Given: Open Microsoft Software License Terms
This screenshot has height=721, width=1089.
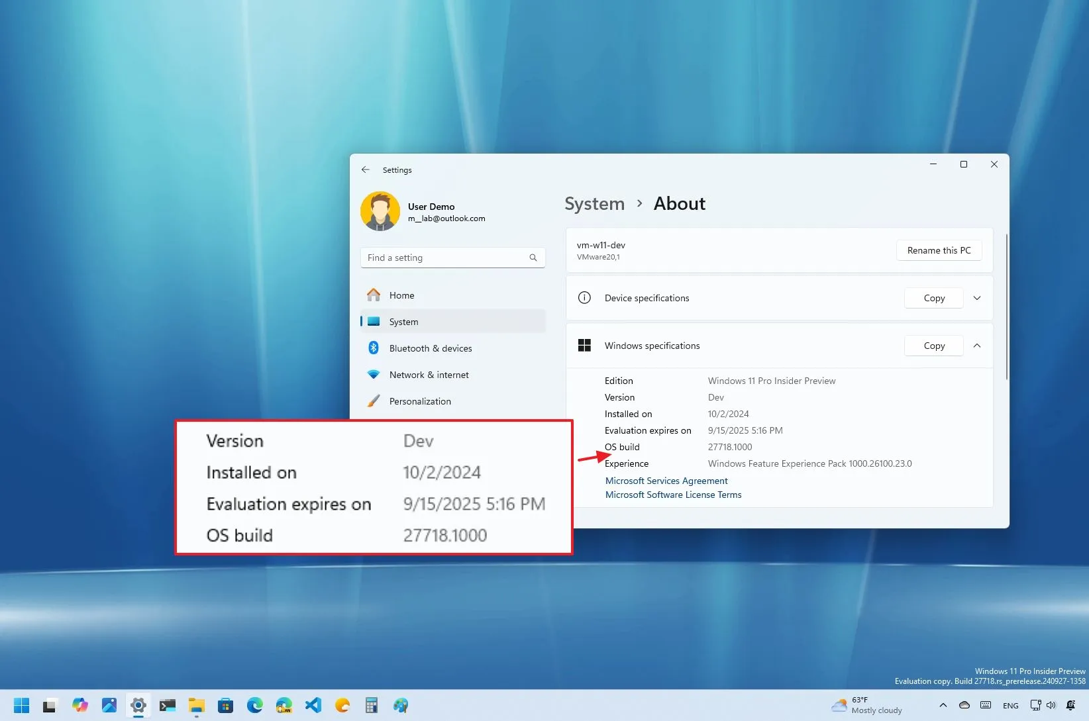Looking at the screenshot, I should 673,495.
